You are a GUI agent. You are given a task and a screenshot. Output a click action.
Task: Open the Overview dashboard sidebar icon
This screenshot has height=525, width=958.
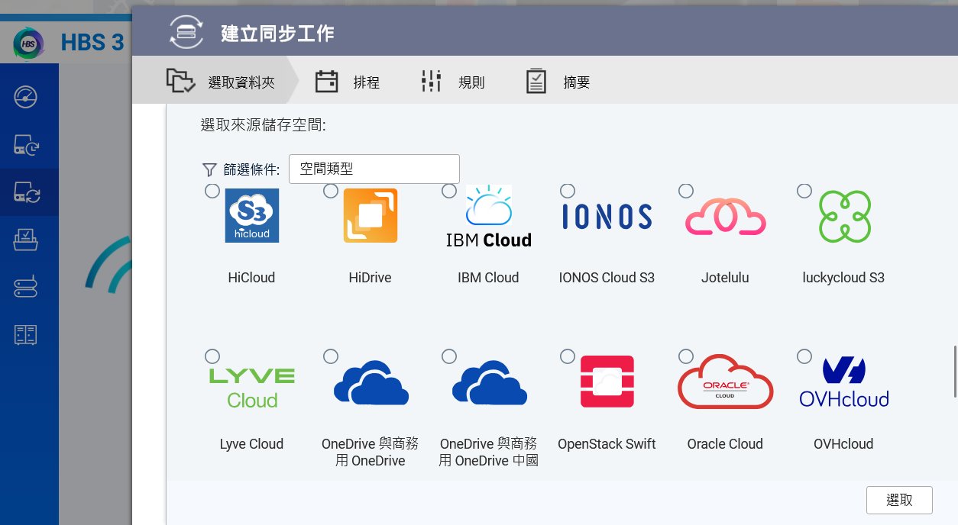click(26, 98)
